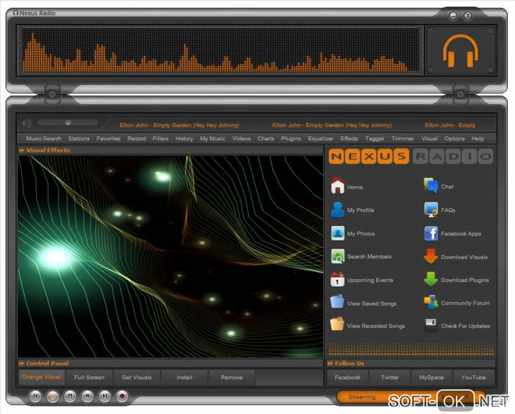515x414 pixels.
Task: Click the visual effects animation area
Action: point(171,256)
